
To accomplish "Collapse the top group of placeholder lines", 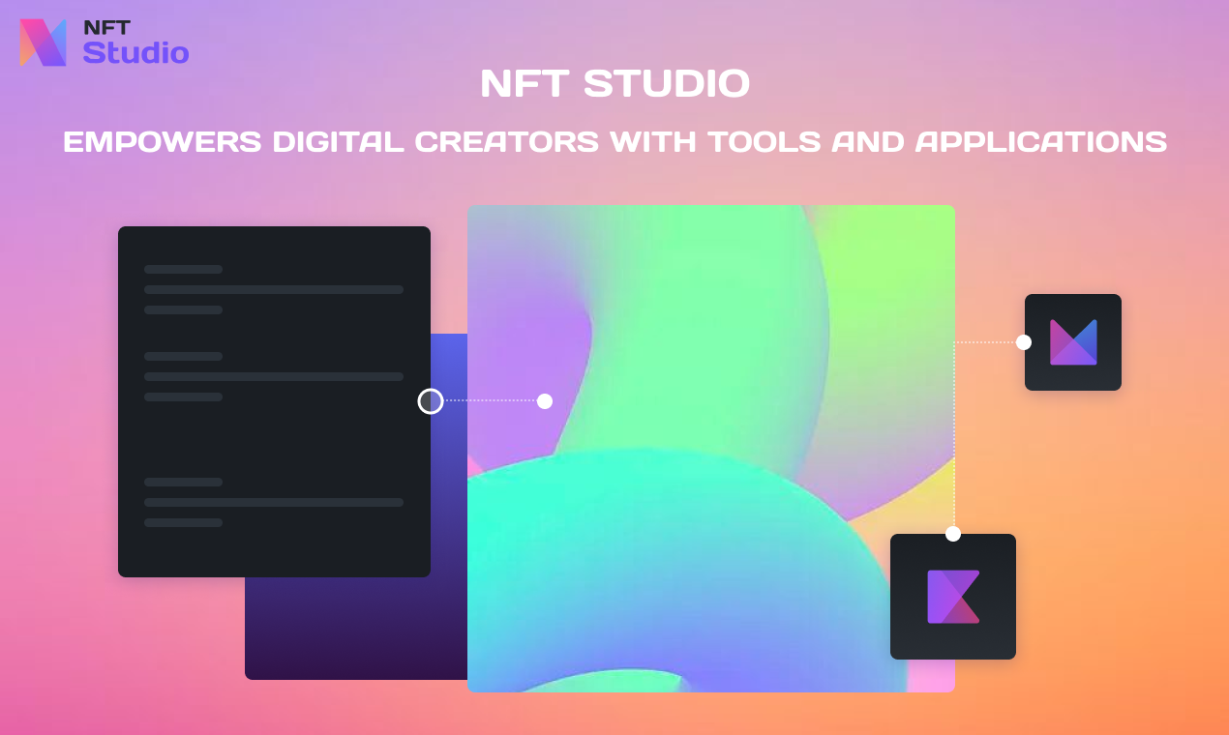I will [274, 289].
